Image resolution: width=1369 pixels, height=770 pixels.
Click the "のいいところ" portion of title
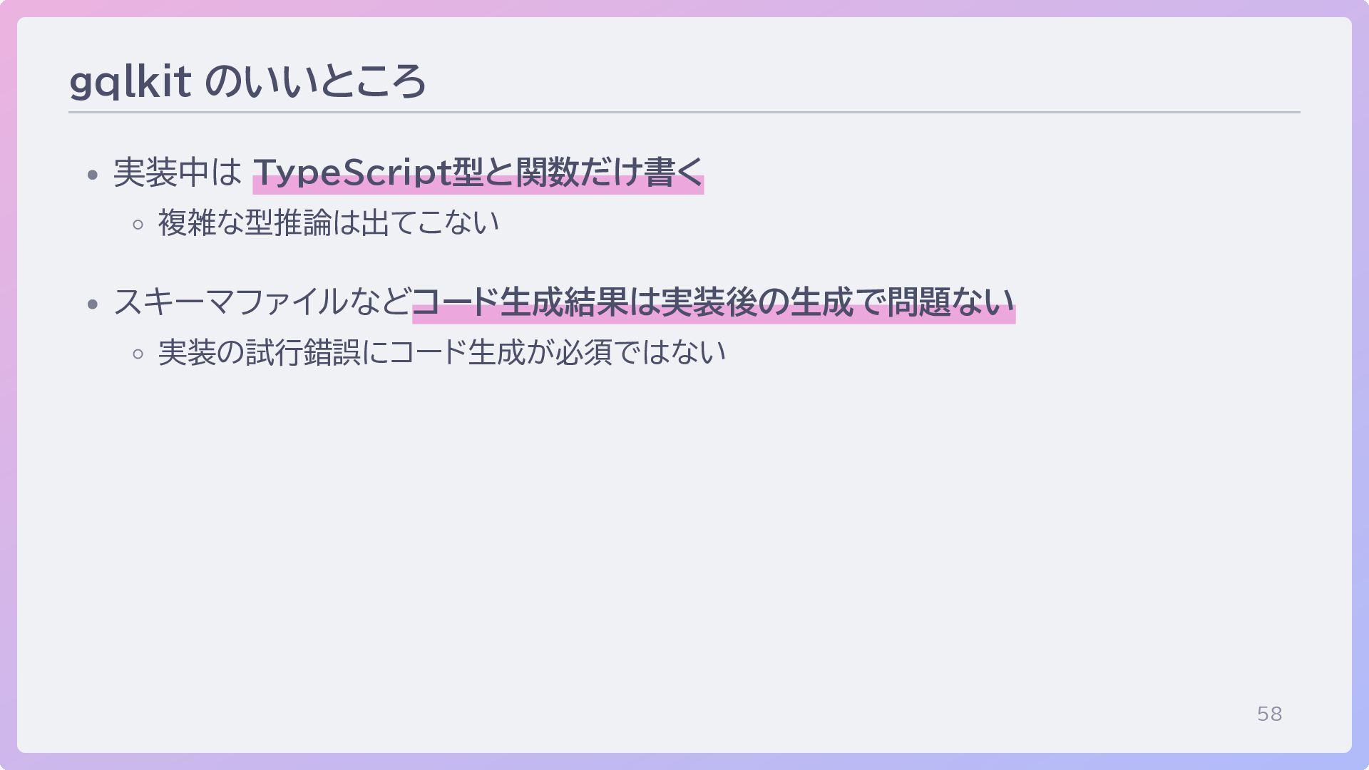(316, 81)
